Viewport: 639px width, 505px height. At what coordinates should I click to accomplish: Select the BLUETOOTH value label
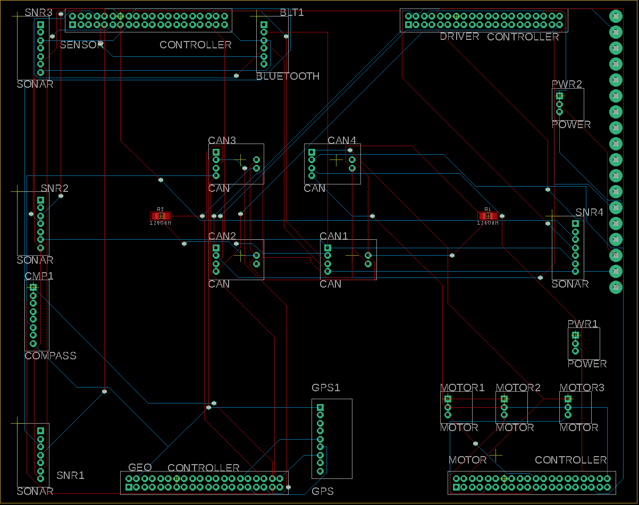click(x=288, y=76)
